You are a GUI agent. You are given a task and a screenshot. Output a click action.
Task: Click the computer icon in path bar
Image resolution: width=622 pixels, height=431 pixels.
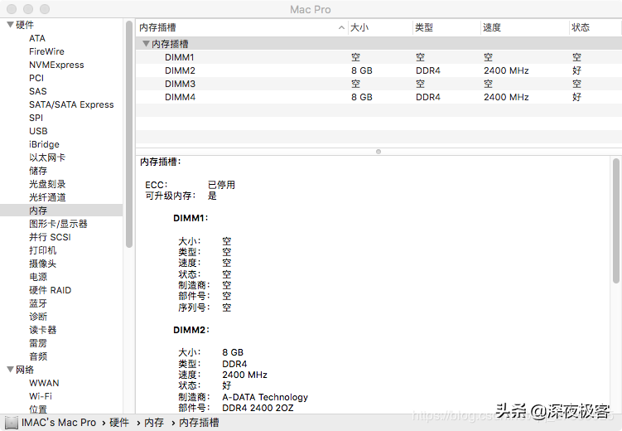click(11, 423)
